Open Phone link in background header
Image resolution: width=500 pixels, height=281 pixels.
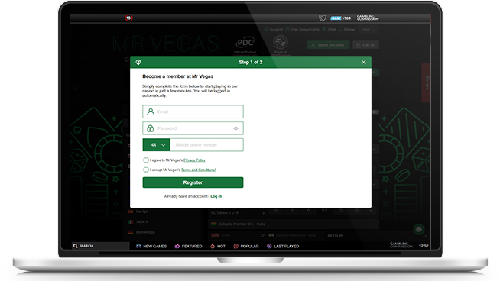tap(346, 30)
